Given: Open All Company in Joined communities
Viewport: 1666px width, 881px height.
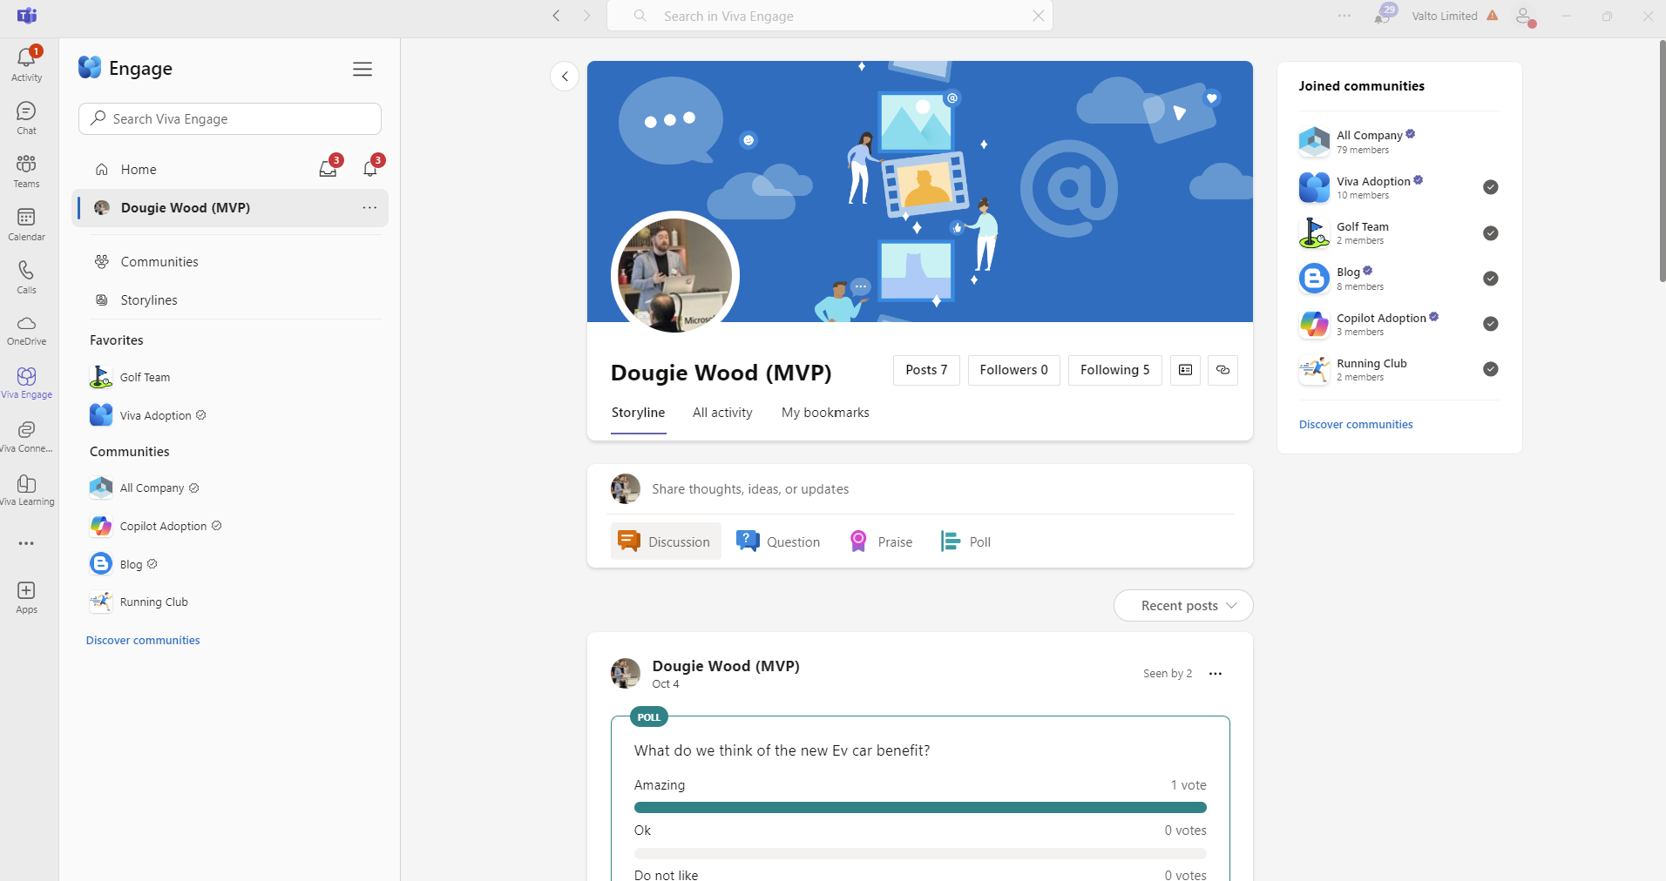Looking at the screenshot, I should pyautogui.click(x=1370, y=141).
